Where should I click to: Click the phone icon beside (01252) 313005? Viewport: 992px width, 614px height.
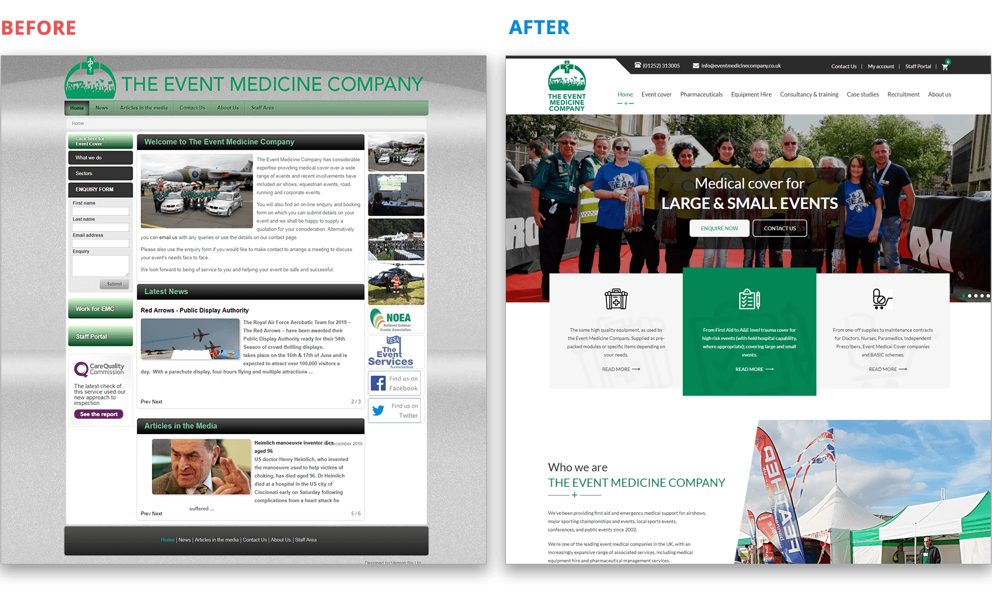point(637,65)
